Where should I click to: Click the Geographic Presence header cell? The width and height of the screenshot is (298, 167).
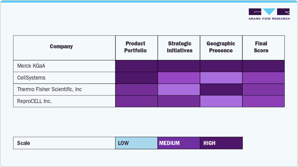[221, 47]
